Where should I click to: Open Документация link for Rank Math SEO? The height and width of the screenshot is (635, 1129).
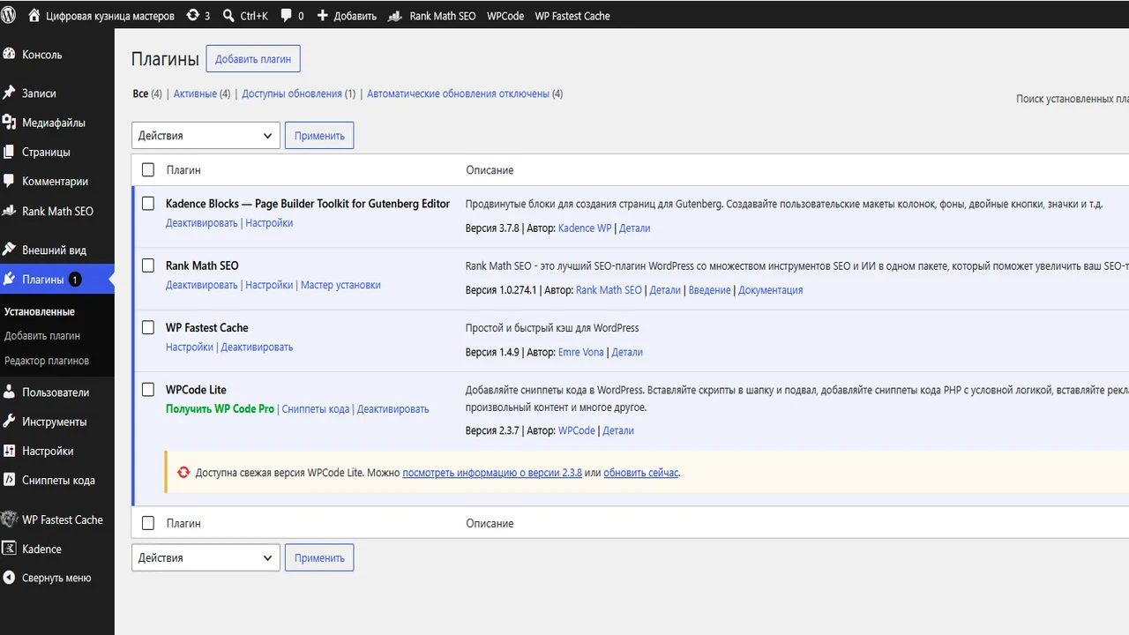click(771, 290)
